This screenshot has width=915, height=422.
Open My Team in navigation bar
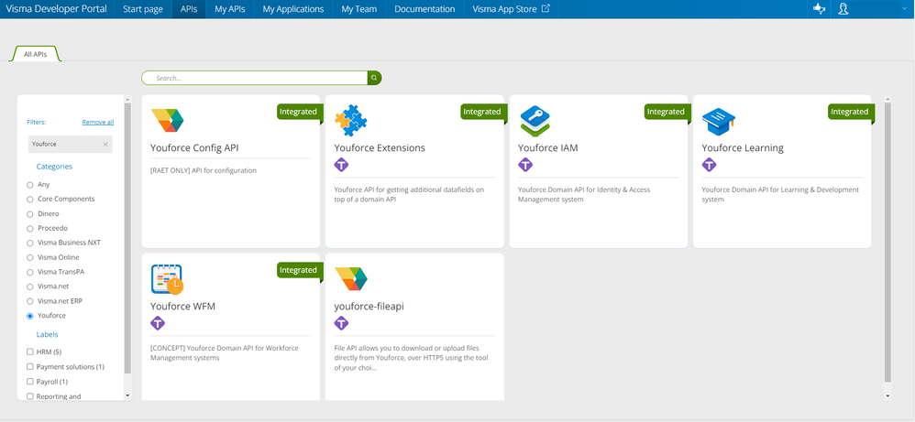(358, 9)
